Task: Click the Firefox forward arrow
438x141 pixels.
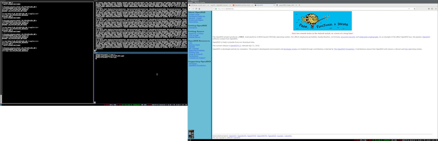Action: [193, 9]
